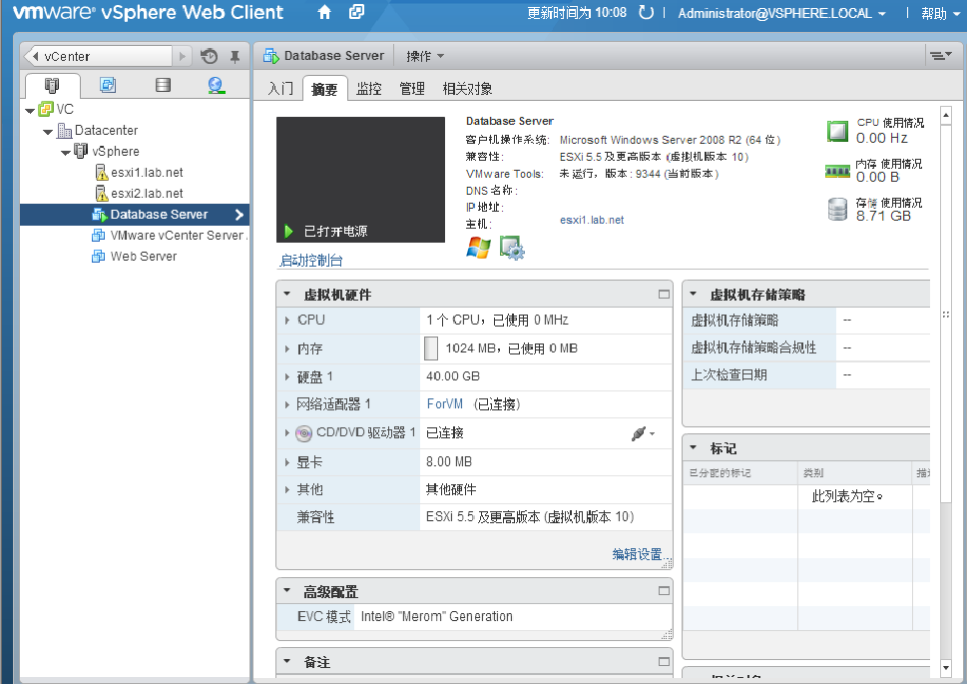Viewport: 968px width, 685px height.
Task: Click the 启动控制台 launch console link
Action: (311, 261)
